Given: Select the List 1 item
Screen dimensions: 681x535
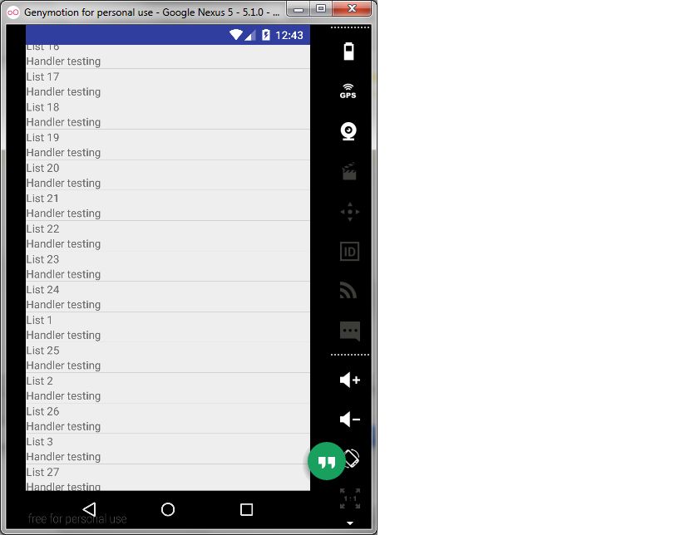Looking at the screenshot, I should click(168, 327).
